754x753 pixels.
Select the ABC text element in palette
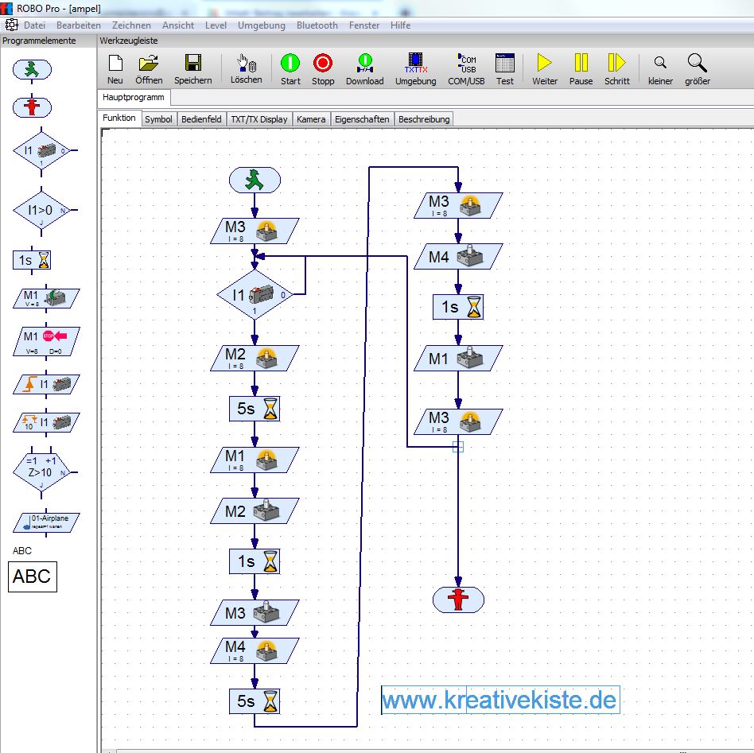coord(33,576)
